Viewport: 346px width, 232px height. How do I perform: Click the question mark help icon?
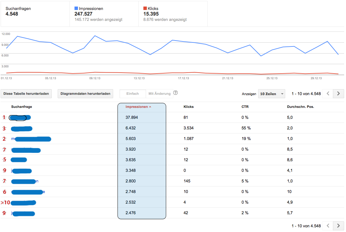(176, 93)
